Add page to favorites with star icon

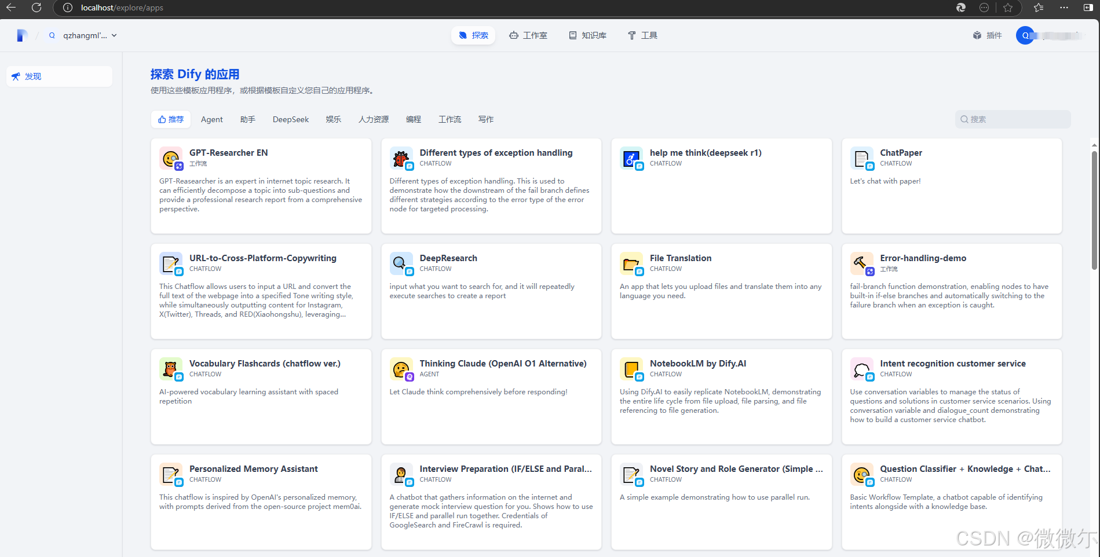click(1008, 8)
